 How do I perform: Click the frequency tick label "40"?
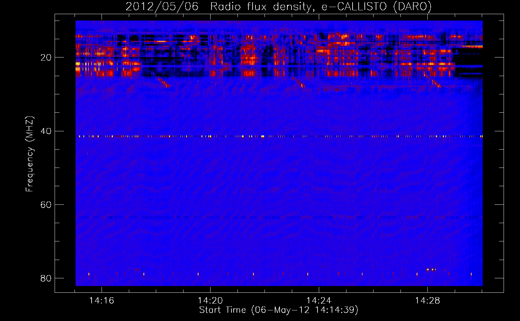click(x=46, y=131)
